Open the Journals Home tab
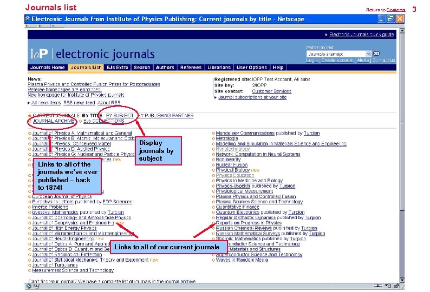The height and width of the screenshot is (292, 430). point(48,68)
